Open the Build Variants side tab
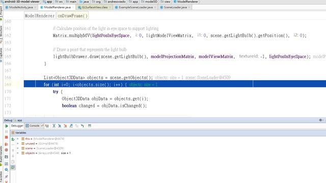This screenshot has width=326, height=183. (x=1, y=156)
